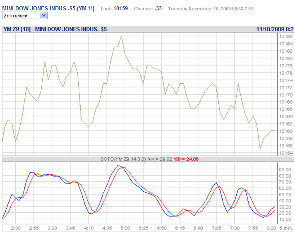The height and width of the screenshot is (234, 295).
Task: Open the 2 min refresh dropdown
Action: [x=25, y=15]
